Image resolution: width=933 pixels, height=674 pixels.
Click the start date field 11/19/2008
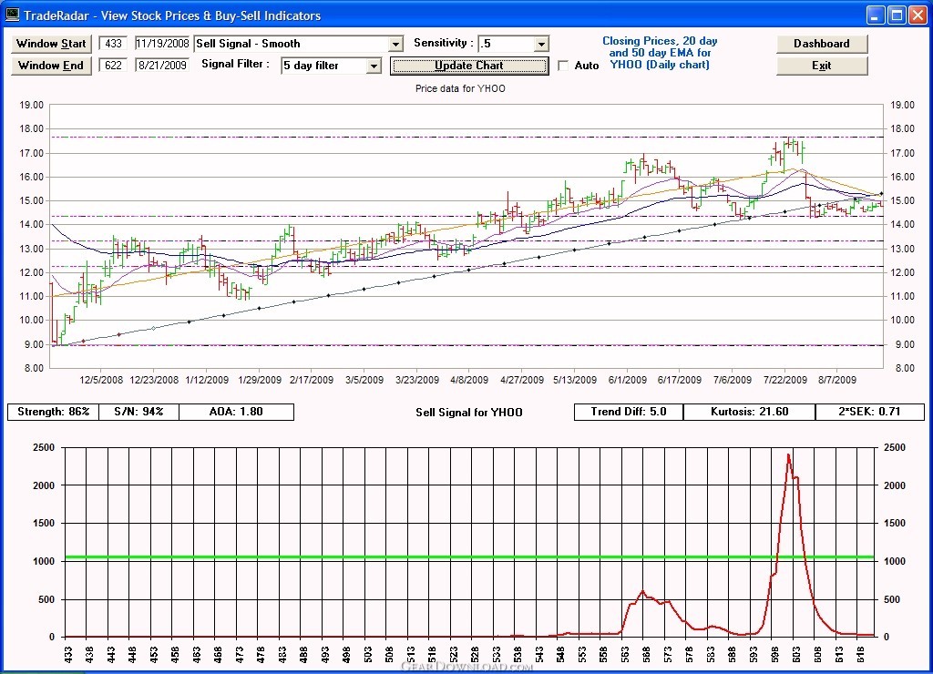point(162,44)
